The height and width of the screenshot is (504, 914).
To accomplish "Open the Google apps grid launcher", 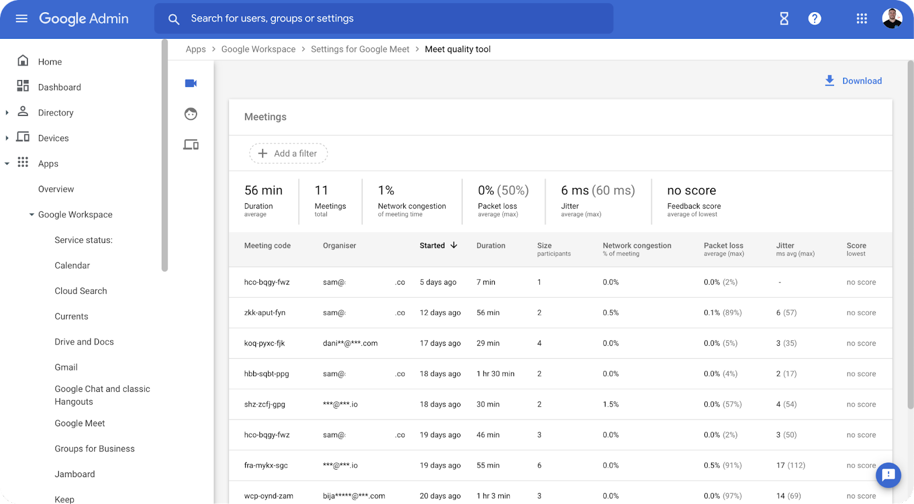I will click(x=862, y=19).
